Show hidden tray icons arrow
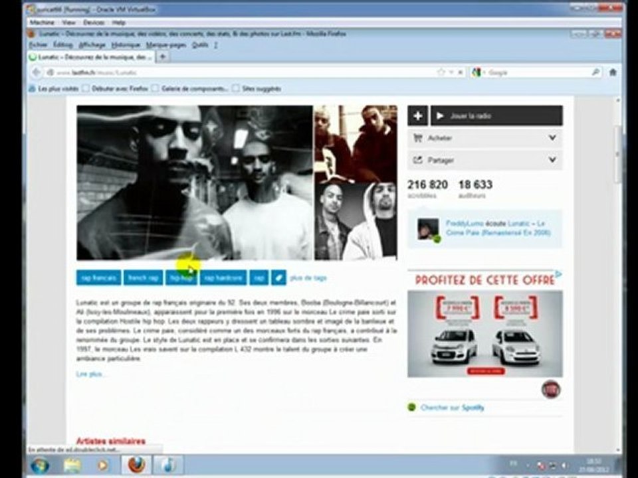The image size is (638, 478). click(528, 465)
